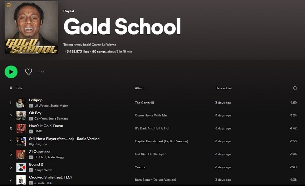305x186 pixels.
Task: Open the 50 Cent artist link
Action: coord(40,157)
